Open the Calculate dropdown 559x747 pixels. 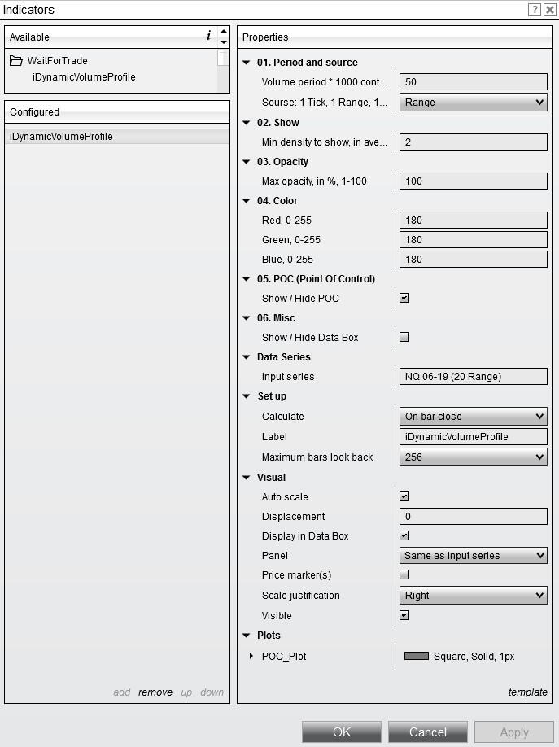pos(473,416)
